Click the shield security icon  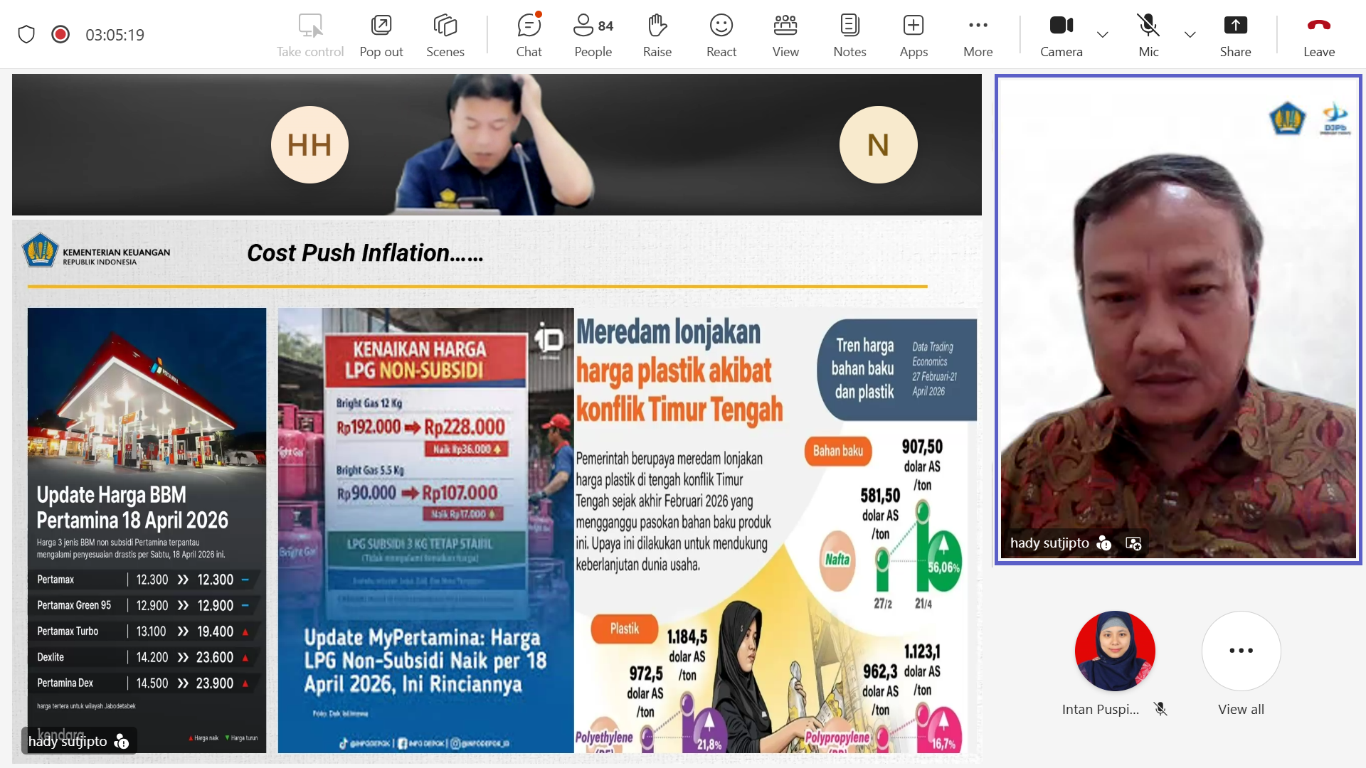[x=26, y=34]
